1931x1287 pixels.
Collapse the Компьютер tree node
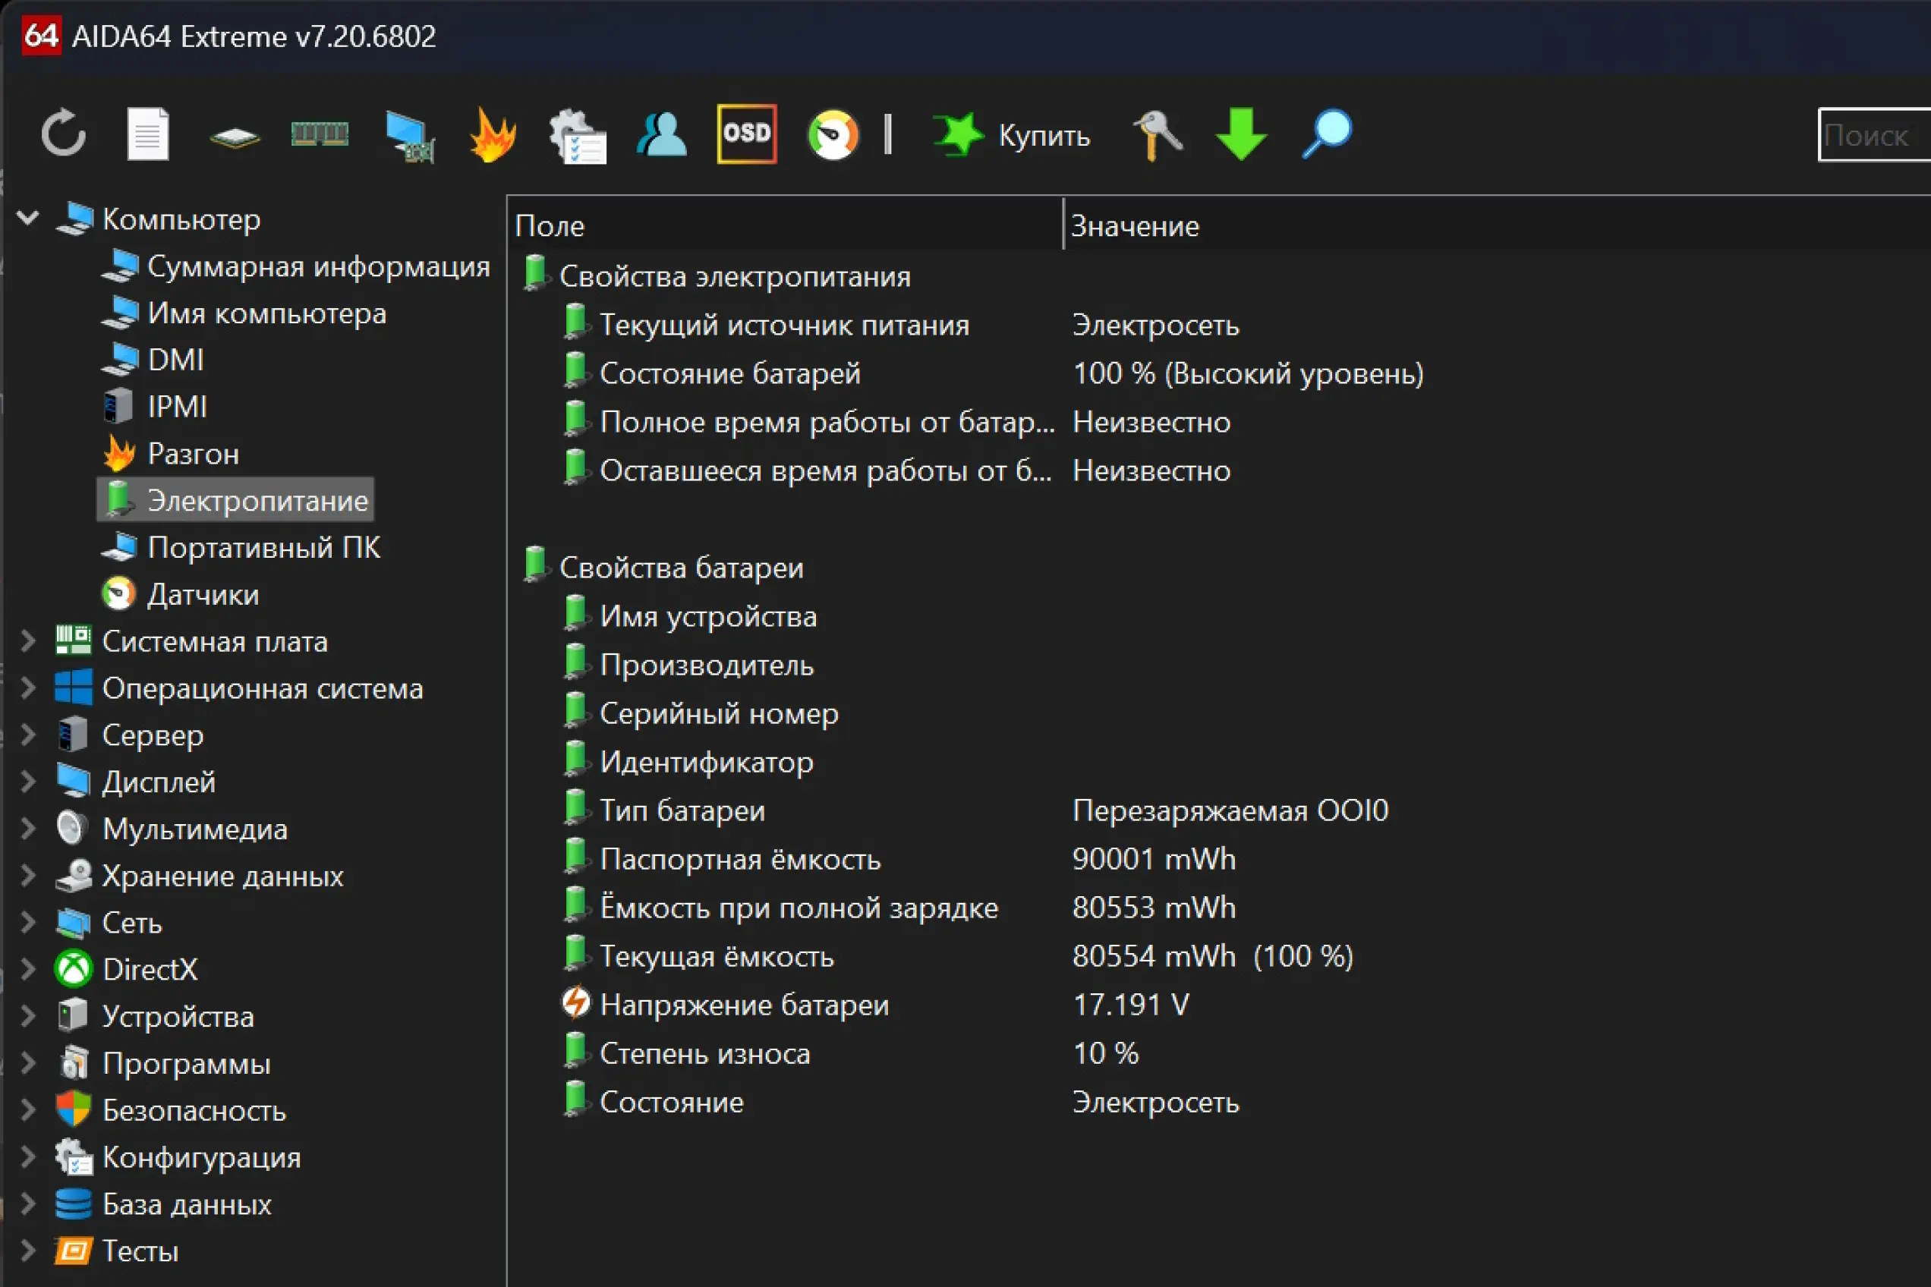[28, 219]
